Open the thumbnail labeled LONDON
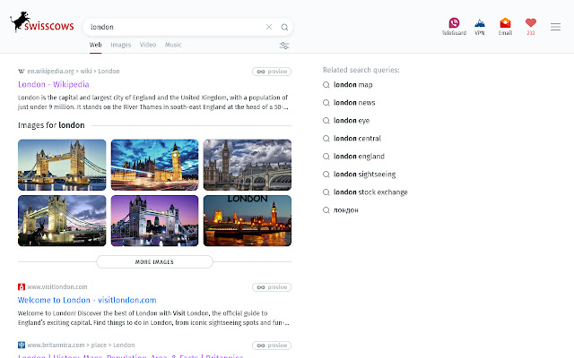574x358 pixels. (x=248, y=221)
